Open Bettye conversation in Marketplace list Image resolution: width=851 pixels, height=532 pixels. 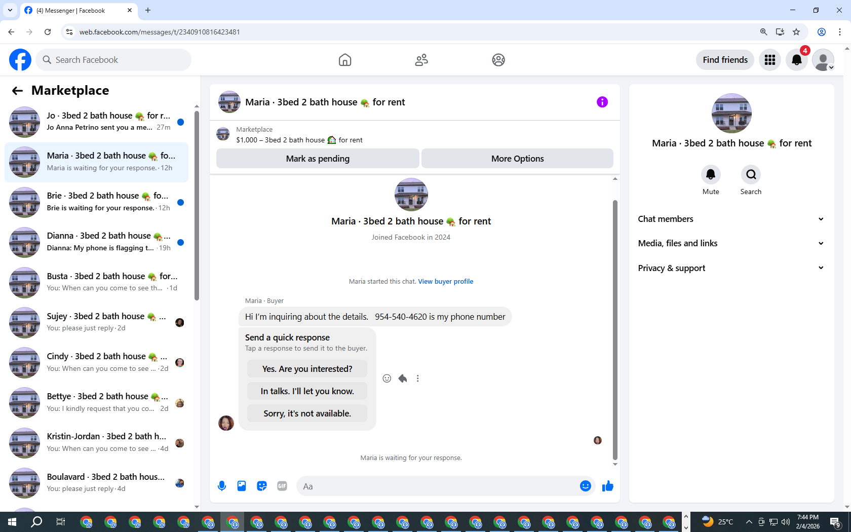(x=96, y=403)
